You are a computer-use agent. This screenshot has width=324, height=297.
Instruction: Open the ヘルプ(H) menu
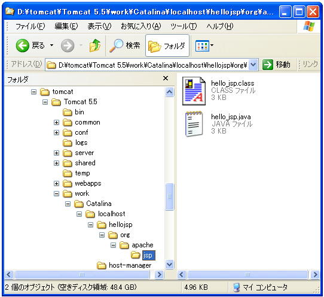point(220,26)
